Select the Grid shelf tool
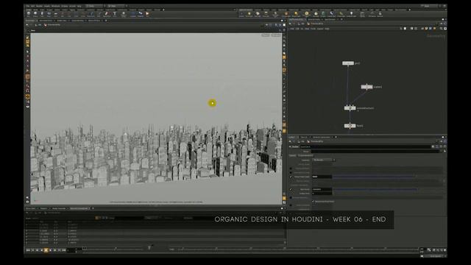Viewport: 471px width, 265px height. (56, 14)
